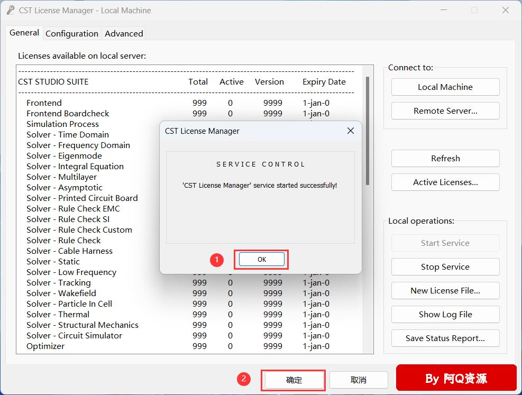Viewport: 522px width, 395px height.
Task: Click the "Solver - Tracking" entry
Action: [x=59, y=283]
